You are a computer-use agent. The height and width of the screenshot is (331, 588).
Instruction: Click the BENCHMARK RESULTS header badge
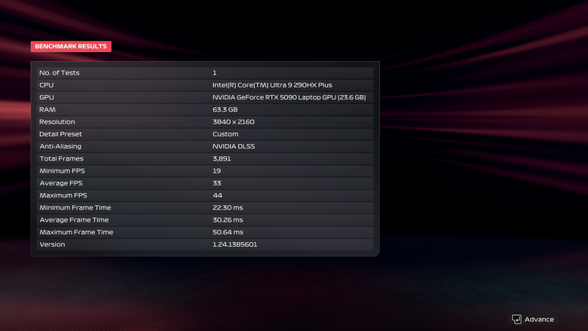point(71,47)
